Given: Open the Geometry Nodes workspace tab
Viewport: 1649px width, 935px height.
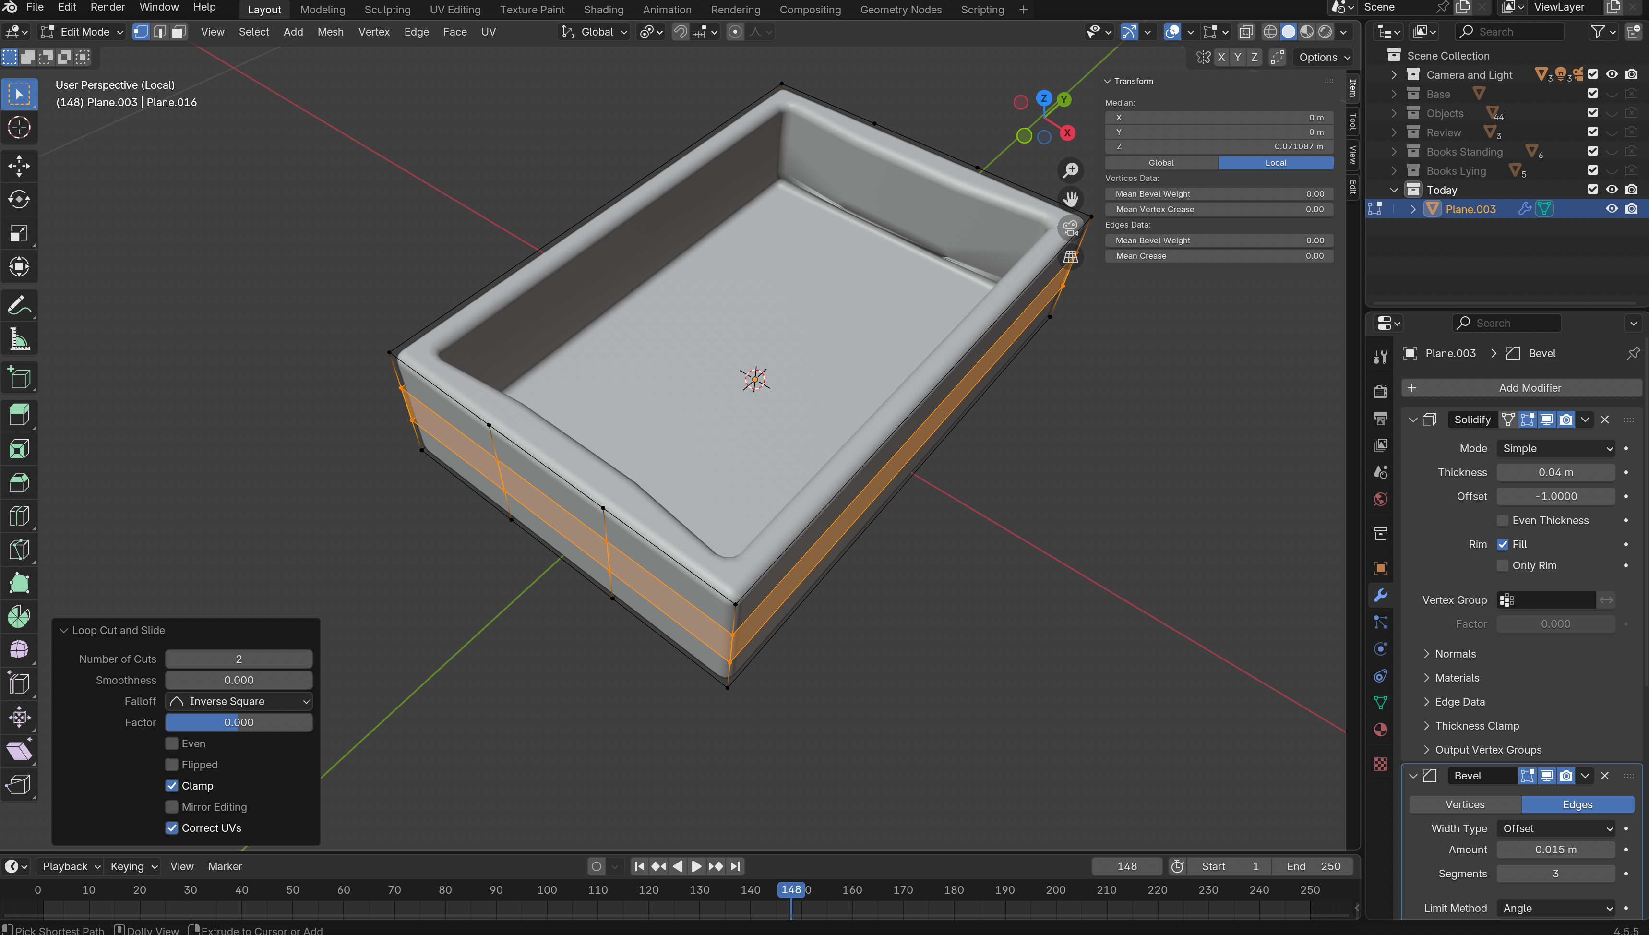Looking at the screenshot, I should [900, 10].
